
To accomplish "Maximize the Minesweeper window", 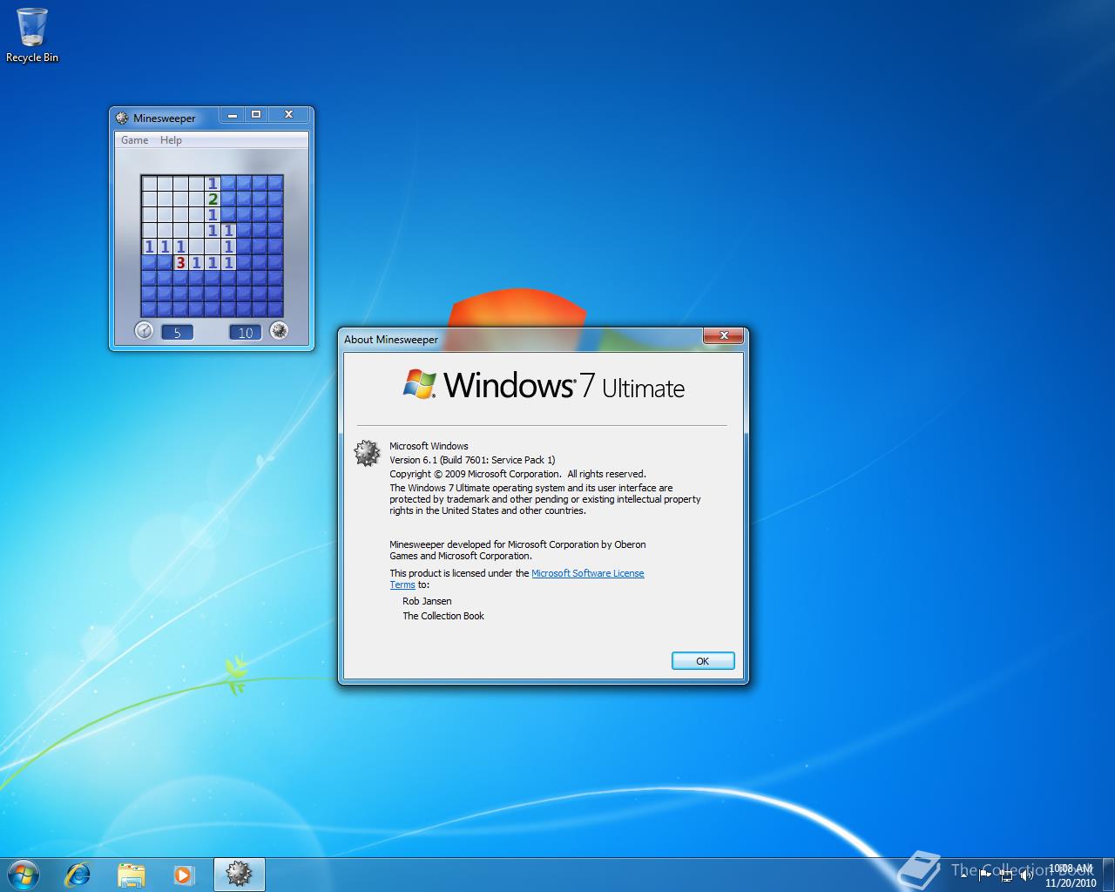I will point(256,114).
